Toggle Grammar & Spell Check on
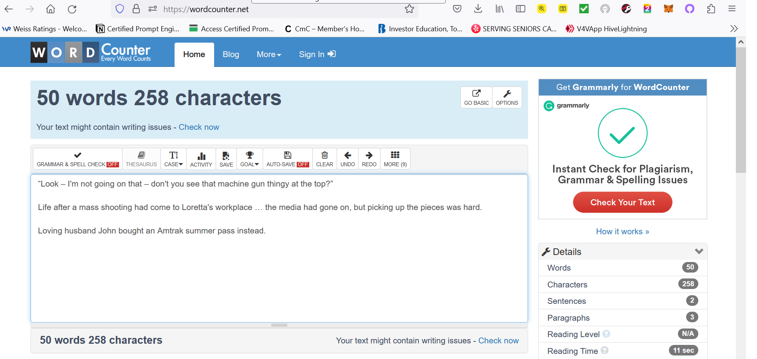Viewport: 757px width, 359px height. (x=78, y=159)
